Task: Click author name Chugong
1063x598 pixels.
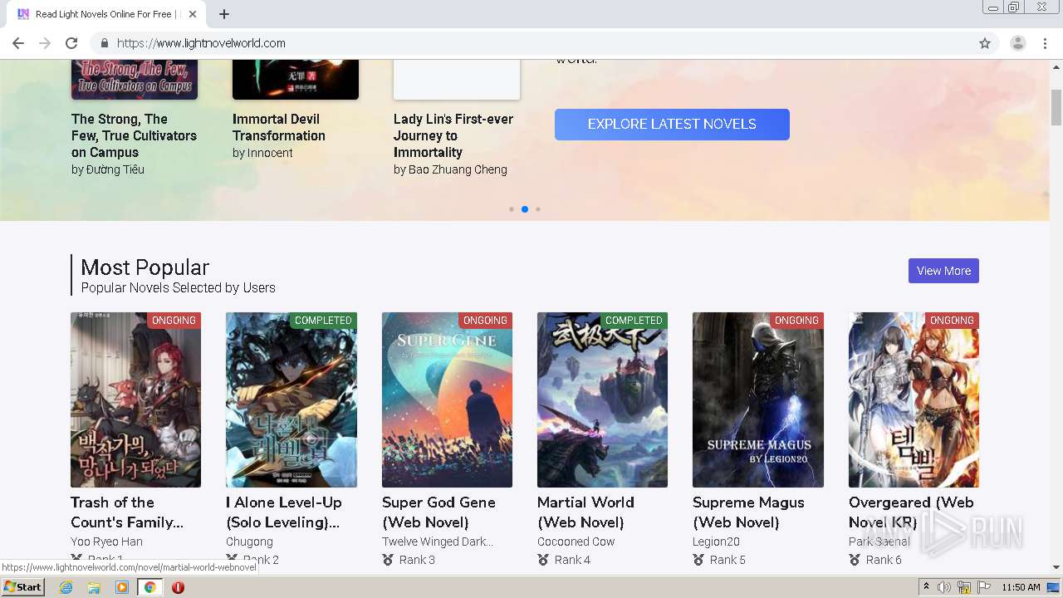Action: click(x=249, y=542)
